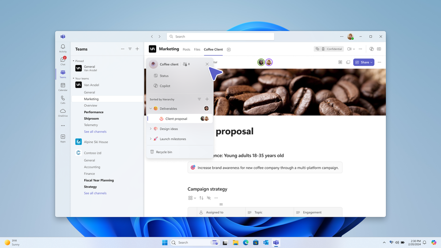
Task: Collapse the Your teams section
Action: tap(73, 79)
